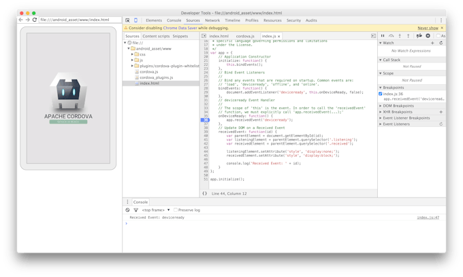Collapse the android_asset/www folder
463x277 pixels.
pyautogui.click(x=129, y=49)
